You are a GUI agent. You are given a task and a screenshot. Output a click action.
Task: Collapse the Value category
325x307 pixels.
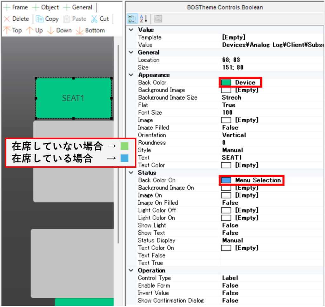pyautogui.click(x=130, y=30)
